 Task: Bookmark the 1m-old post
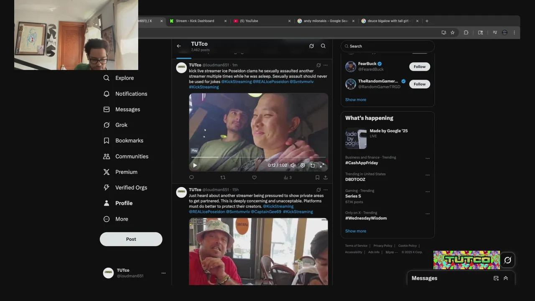tap(317, 177)
